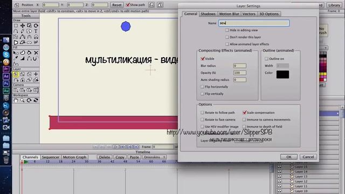Click Copy in the timeline
Image resolution: width=345 pixels, height=194 pixels.
pos(120,157)
